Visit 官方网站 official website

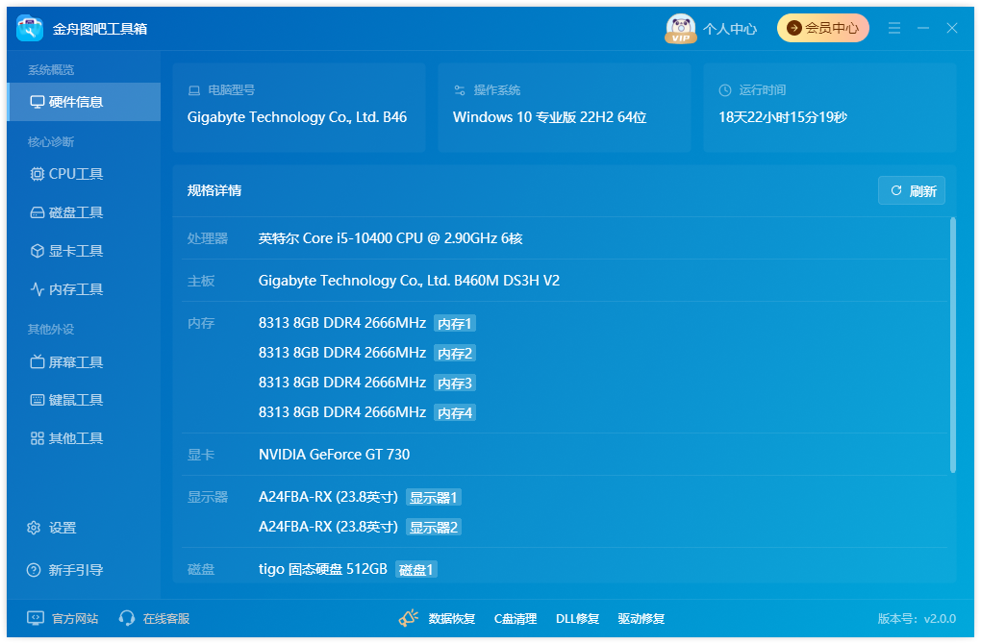63,618
